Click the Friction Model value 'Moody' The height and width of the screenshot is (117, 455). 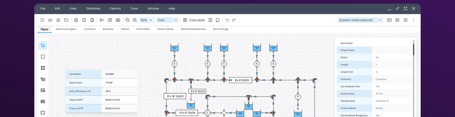coord(379,108)
